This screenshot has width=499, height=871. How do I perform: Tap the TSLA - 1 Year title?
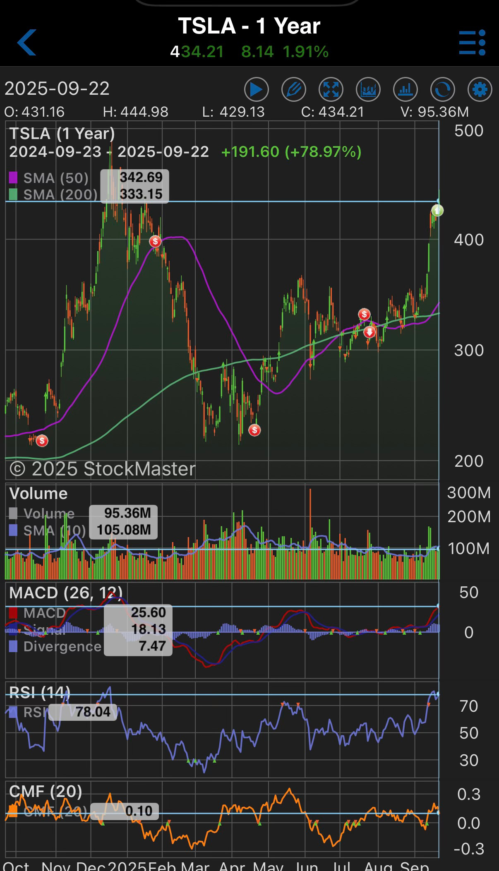tap(249, 26)
